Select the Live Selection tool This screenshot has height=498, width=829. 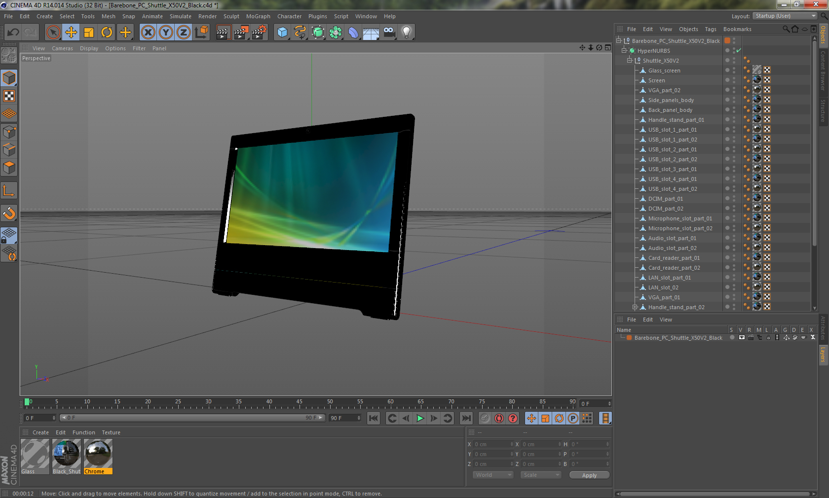[53, 33]
